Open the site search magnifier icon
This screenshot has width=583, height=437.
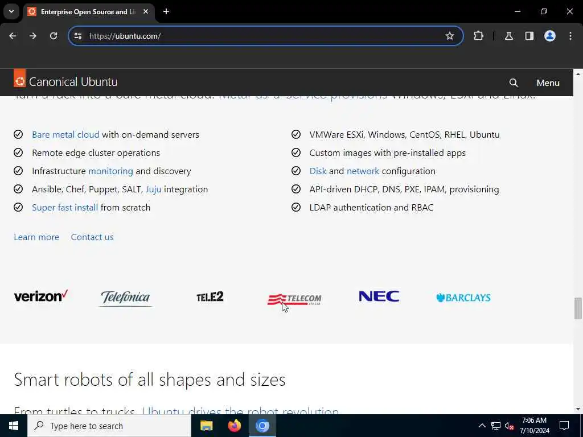(514, 83)
